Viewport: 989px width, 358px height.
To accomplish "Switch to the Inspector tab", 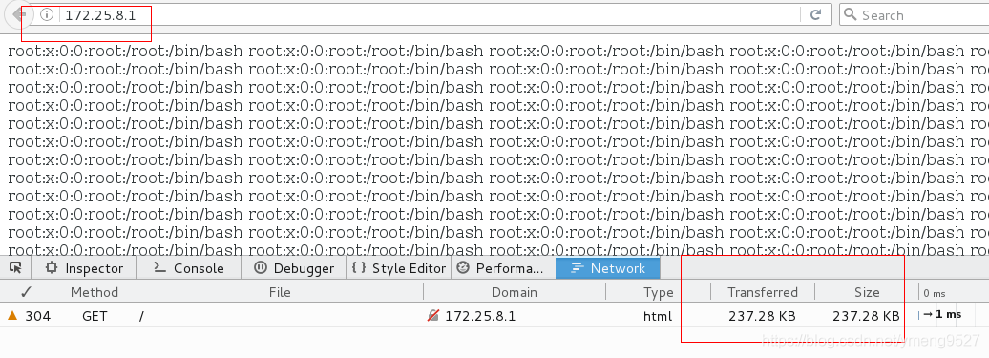I will pos(83,268).
